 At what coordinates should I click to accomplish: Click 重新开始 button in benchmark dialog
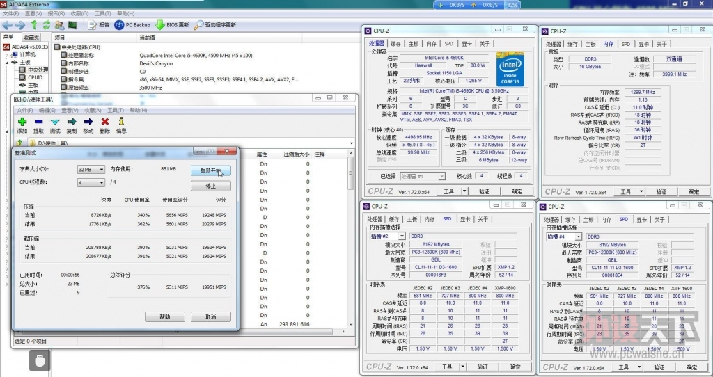tap(210, 171)
